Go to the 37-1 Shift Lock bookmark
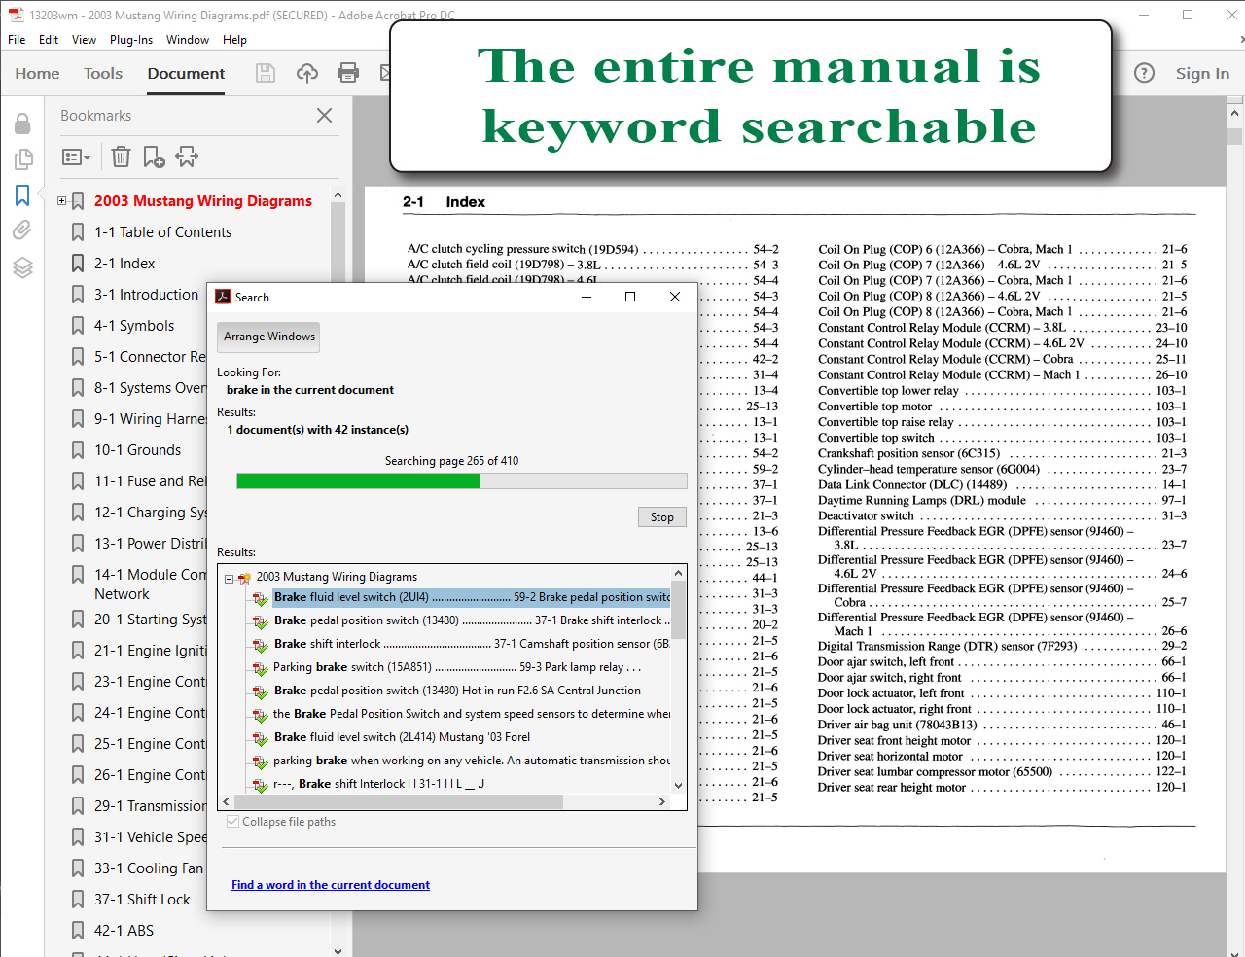Viewport: 1245px width, 957px height. point(142,900)
